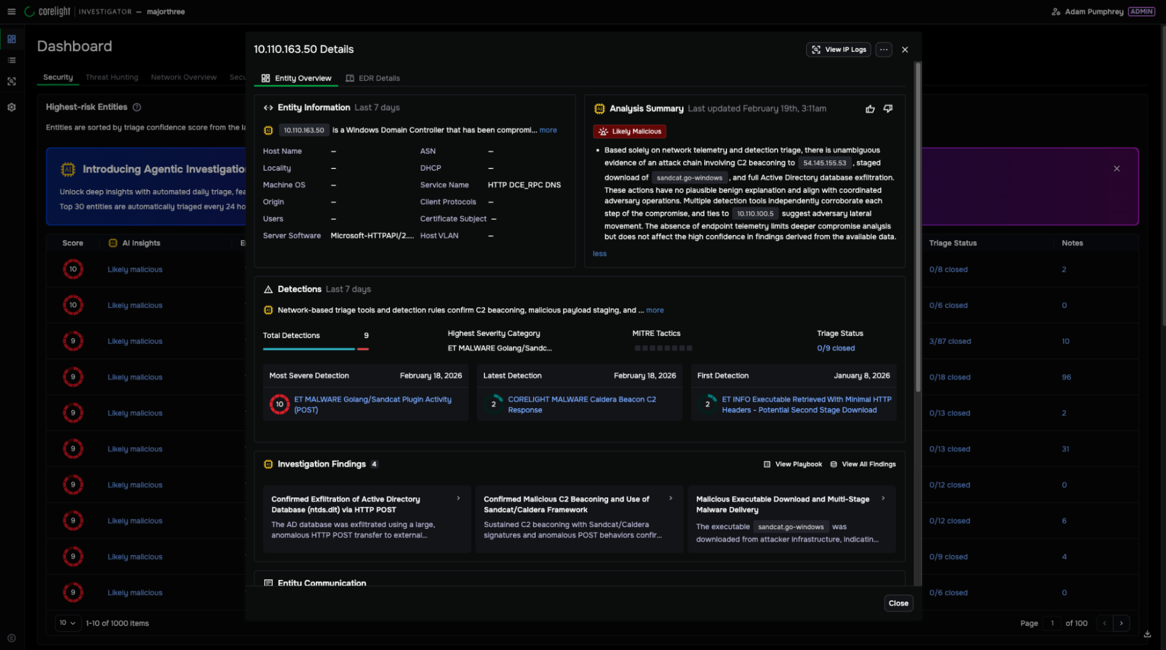The image size is (1166, 650).
Task: Click the Likely Malicious badge
Action: (630, 132)
